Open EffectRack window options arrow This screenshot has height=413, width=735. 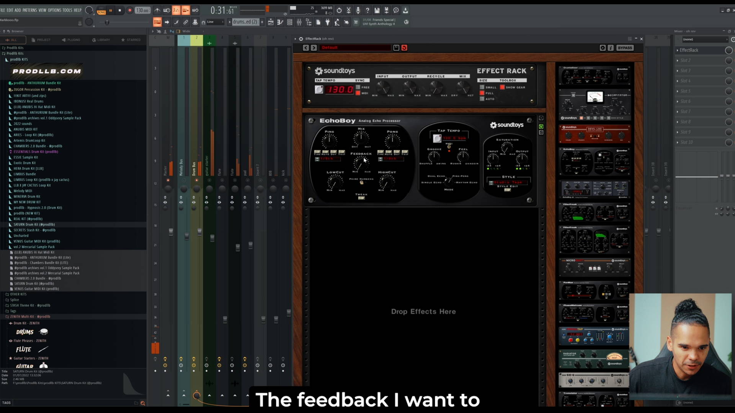(295, 39)
